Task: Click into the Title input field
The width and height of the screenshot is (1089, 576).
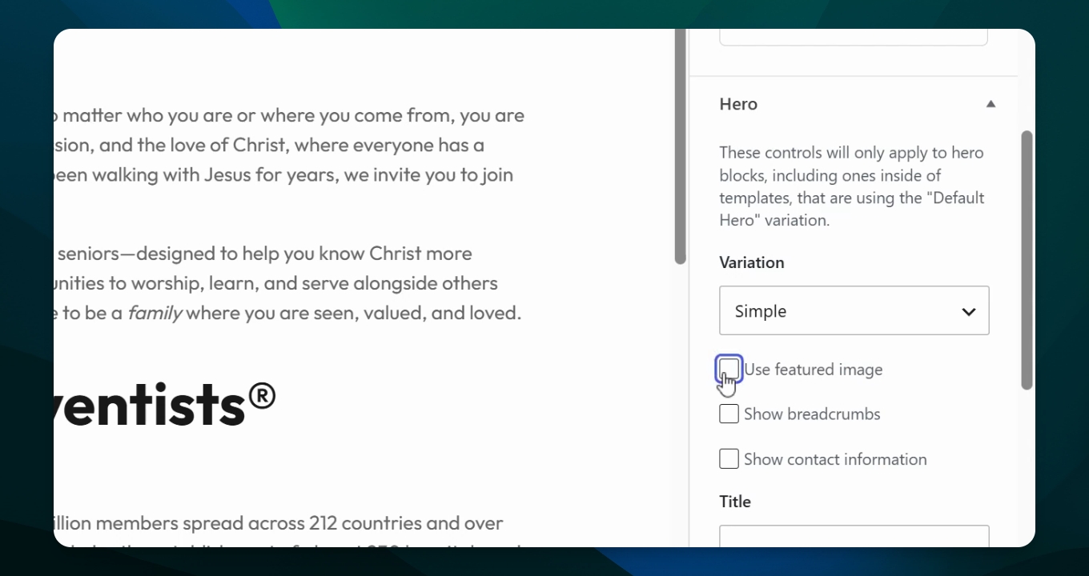Action: pos(854,536)
